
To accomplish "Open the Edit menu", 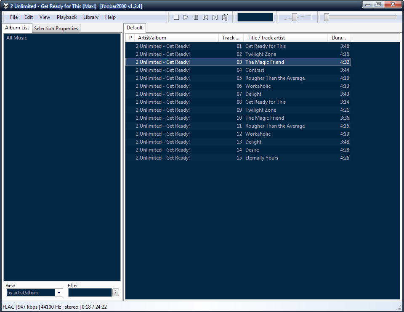I will 29,17.
